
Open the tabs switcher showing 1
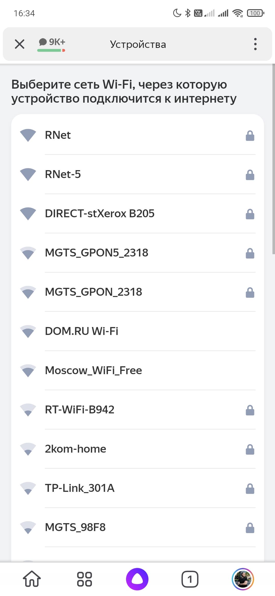pyautogui.click(x=190, y=579)
